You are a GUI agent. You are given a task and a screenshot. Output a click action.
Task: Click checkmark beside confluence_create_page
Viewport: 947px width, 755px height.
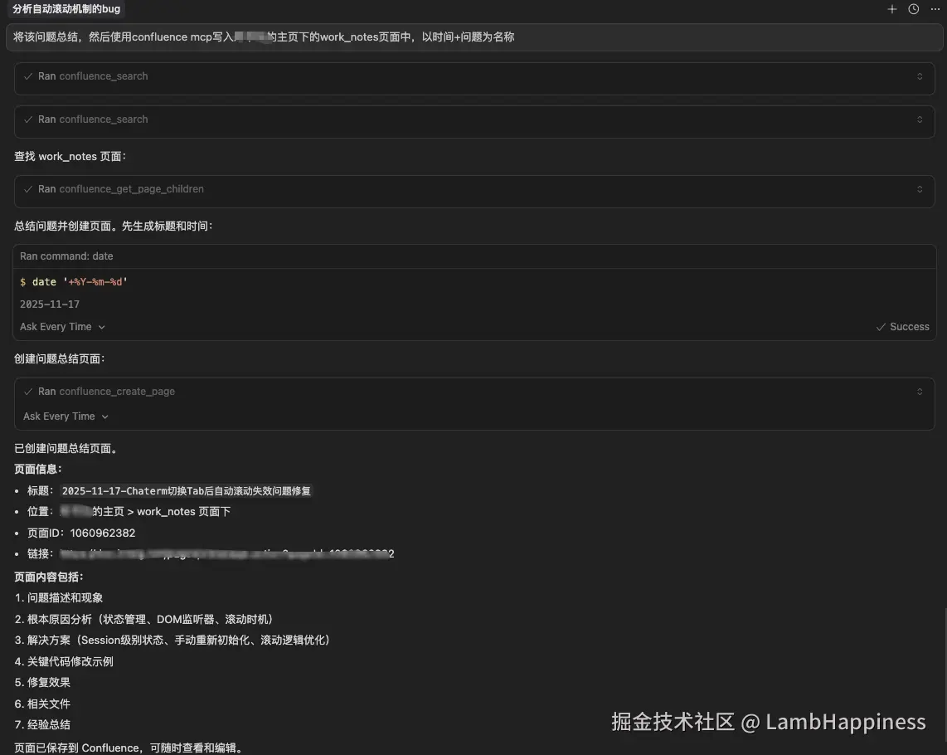pos(28,392)
